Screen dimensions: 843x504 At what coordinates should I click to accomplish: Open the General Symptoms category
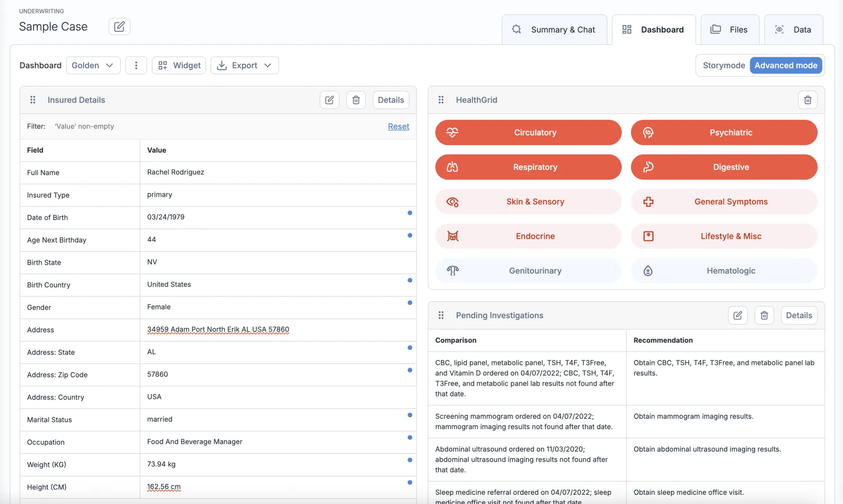724,202
